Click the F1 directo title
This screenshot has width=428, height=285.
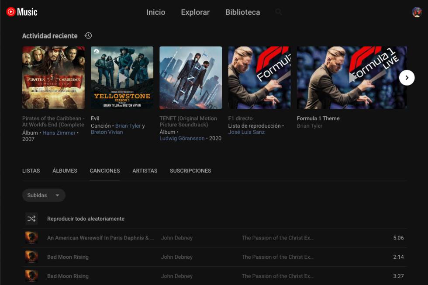pyautogui.click(x=241, y=118)
